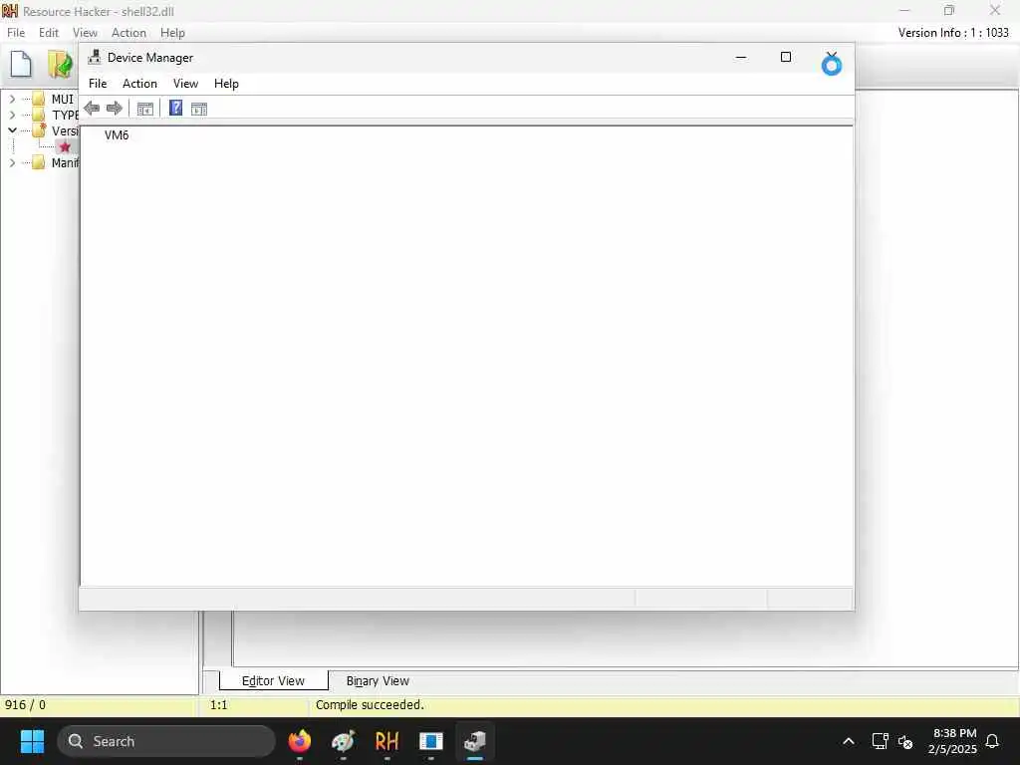The height and width of the screenshot is (765, 1020).
Task: Click the taskbar Search box
Action: coord(166,741)
